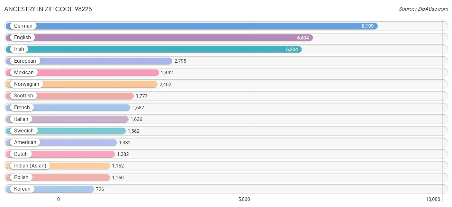The image size is (452, 207).
Task: Select the Indian (Asian) value 1,152
Action: [118, 166]
